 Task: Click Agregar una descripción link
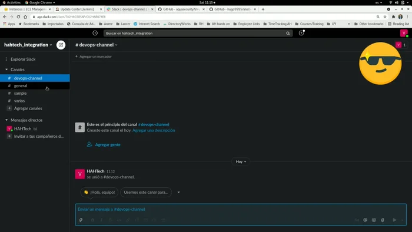tap(154, 130)
